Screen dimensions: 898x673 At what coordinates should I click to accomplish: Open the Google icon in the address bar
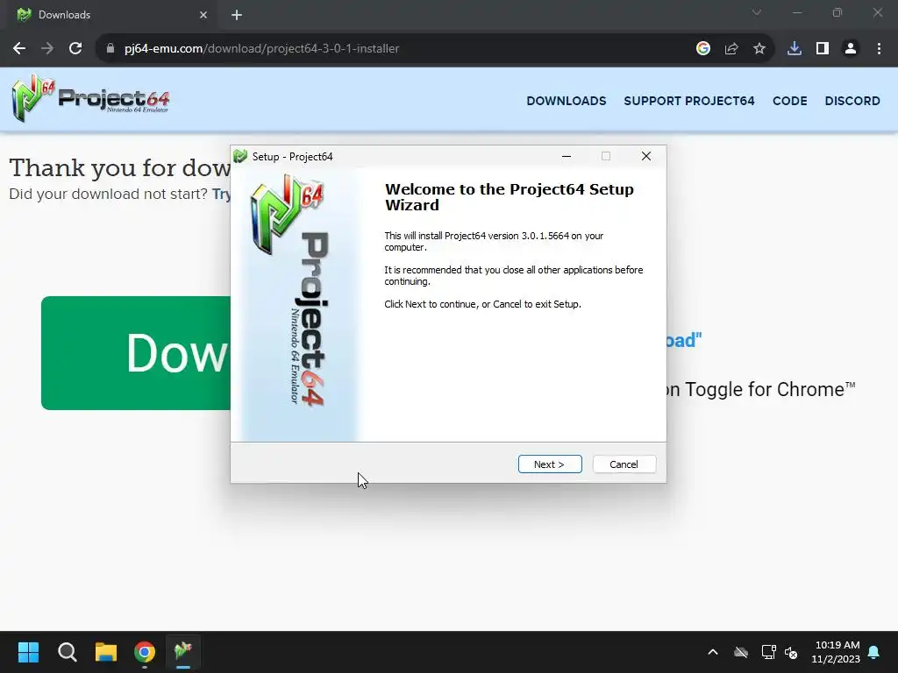[x=703, y=49]
